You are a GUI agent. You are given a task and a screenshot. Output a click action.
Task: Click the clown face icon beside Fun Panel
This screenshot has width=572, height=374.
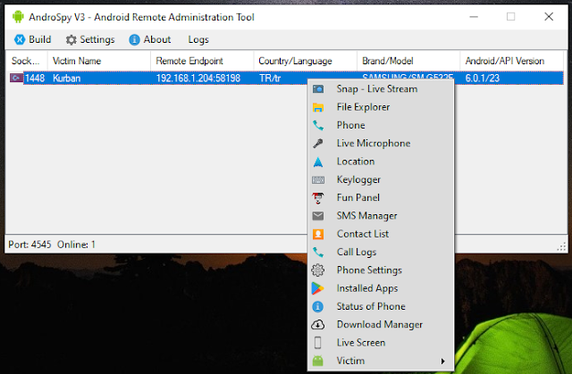click(318, 198)
